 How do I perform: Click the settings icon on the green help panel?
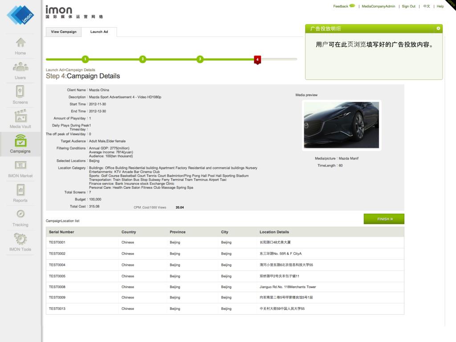click(438, 28)
